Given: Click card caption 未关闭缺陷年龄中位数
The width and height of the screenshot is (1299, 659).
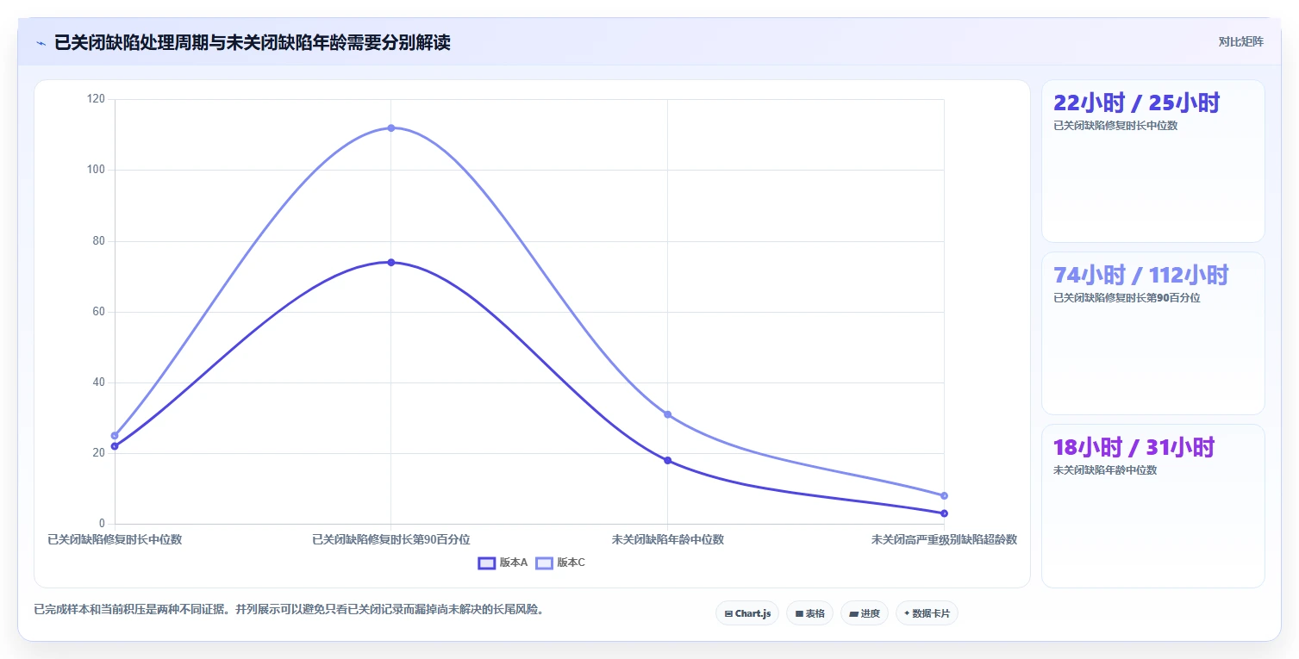Looking at the screenshot, I should [x=1105, y=470].
